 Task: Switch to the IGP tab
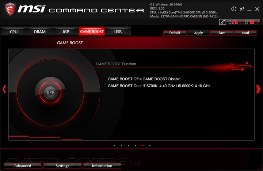[66, 32]
